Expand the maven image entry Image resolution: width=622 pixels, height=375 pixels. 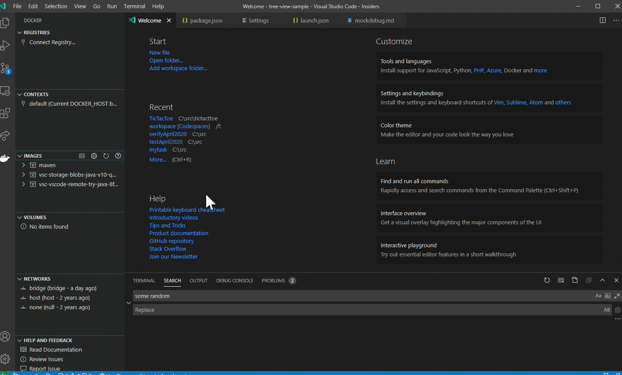pos(24,165)
